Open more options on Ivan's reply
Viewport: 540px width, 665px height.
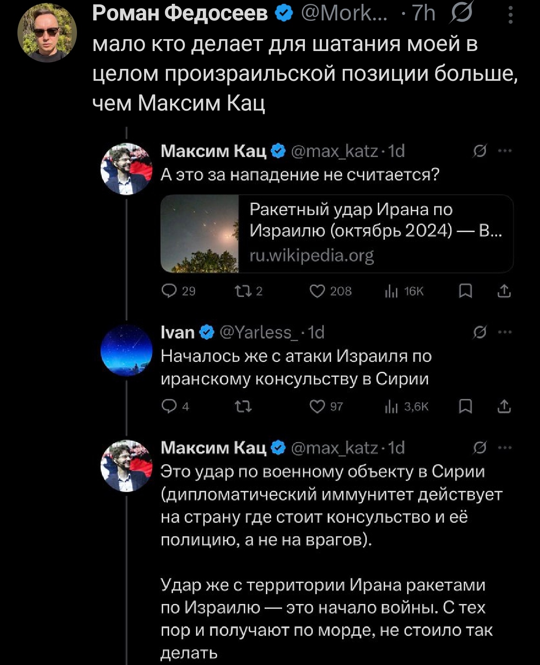(505, 332)
